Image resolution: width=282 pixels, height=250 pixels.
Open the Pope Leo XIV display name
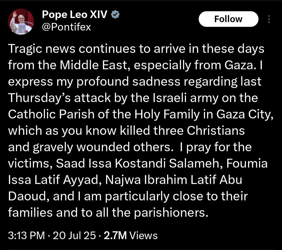click(75, 15)
